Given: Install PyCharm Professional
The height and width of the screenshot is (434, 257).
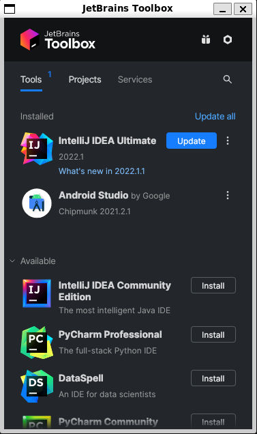Looking at the screenshot, I should click(213, 334).
